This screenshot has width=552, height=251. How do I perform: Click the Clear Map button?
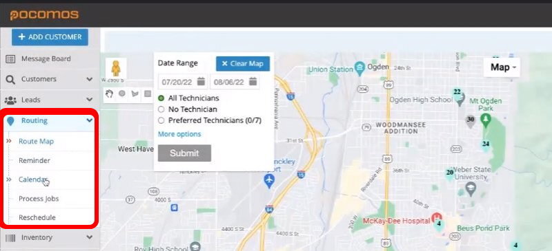pos(243,64)
